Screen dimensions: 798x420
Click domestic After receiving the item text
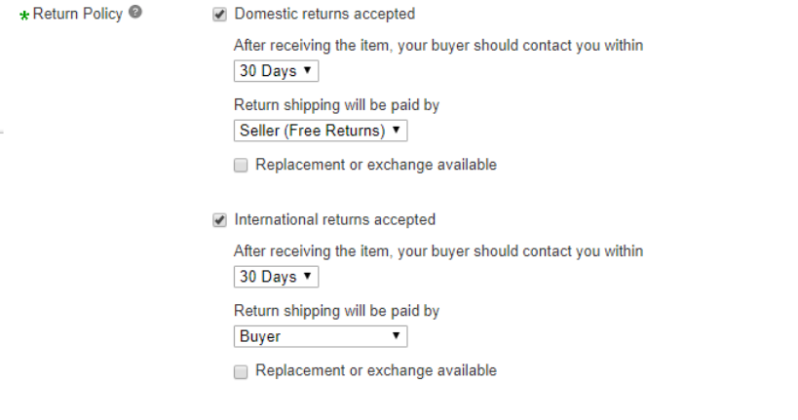tap(438, 45)
